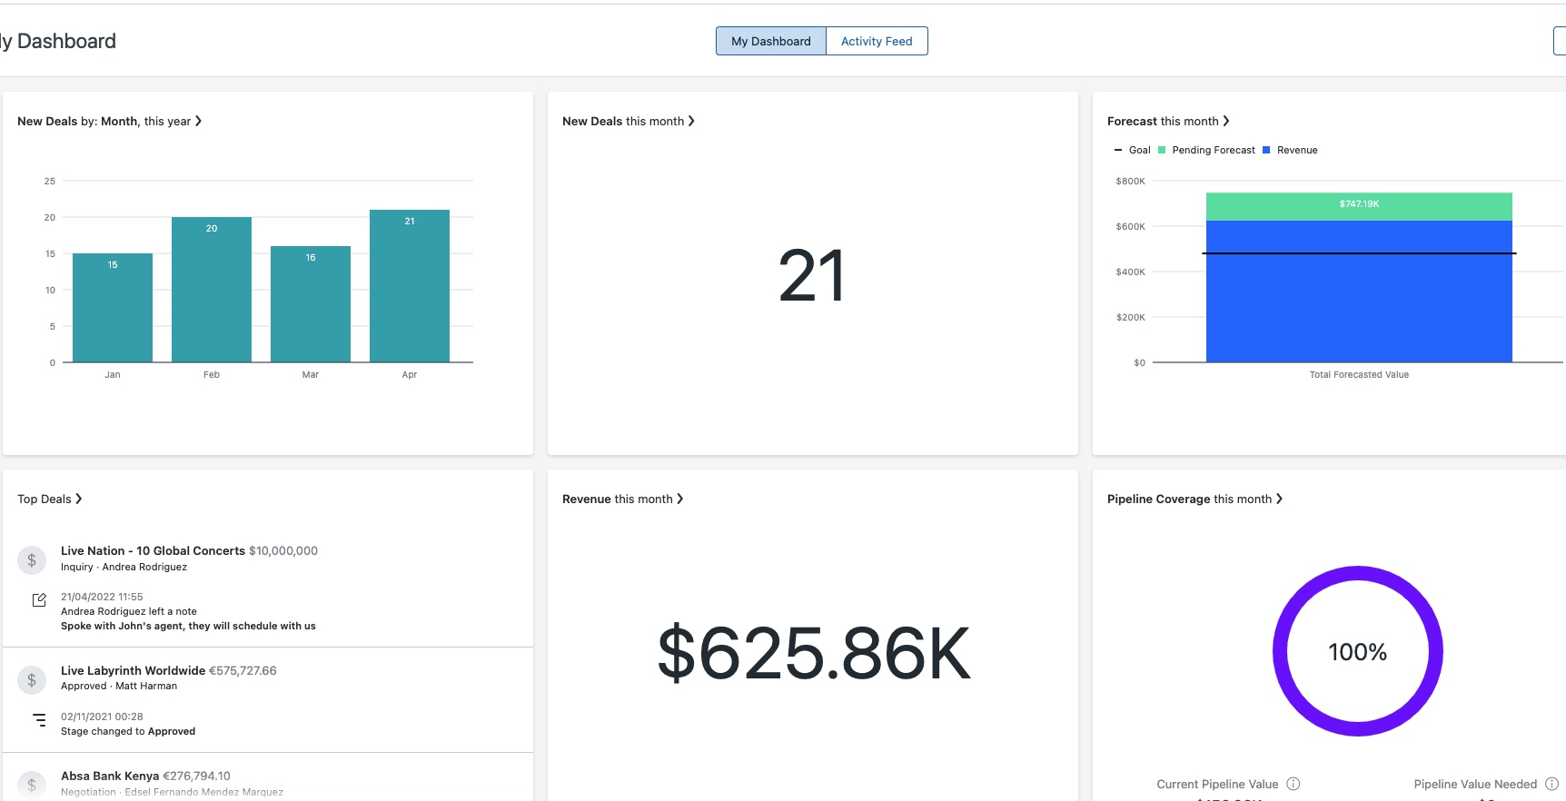
Task: Click the April bar in New Deals chart
Action: [x=410, y=291]
